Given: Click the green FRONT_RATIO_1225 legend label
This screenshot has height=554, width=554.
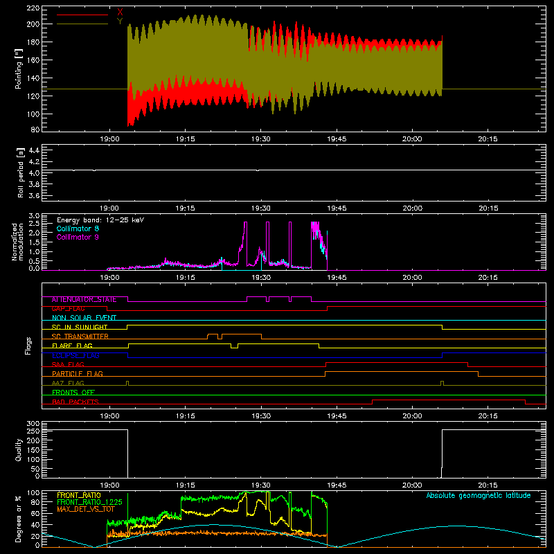Looking at the screenshot, I should (90, 502).
